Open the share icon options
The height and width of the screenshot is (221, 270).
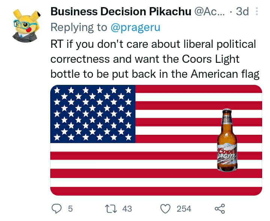click(219, 208)
